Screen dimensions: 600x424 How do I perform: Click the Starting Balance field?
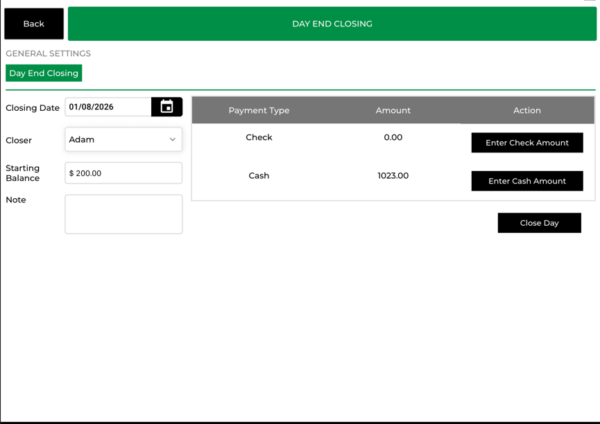coord(123,173)
